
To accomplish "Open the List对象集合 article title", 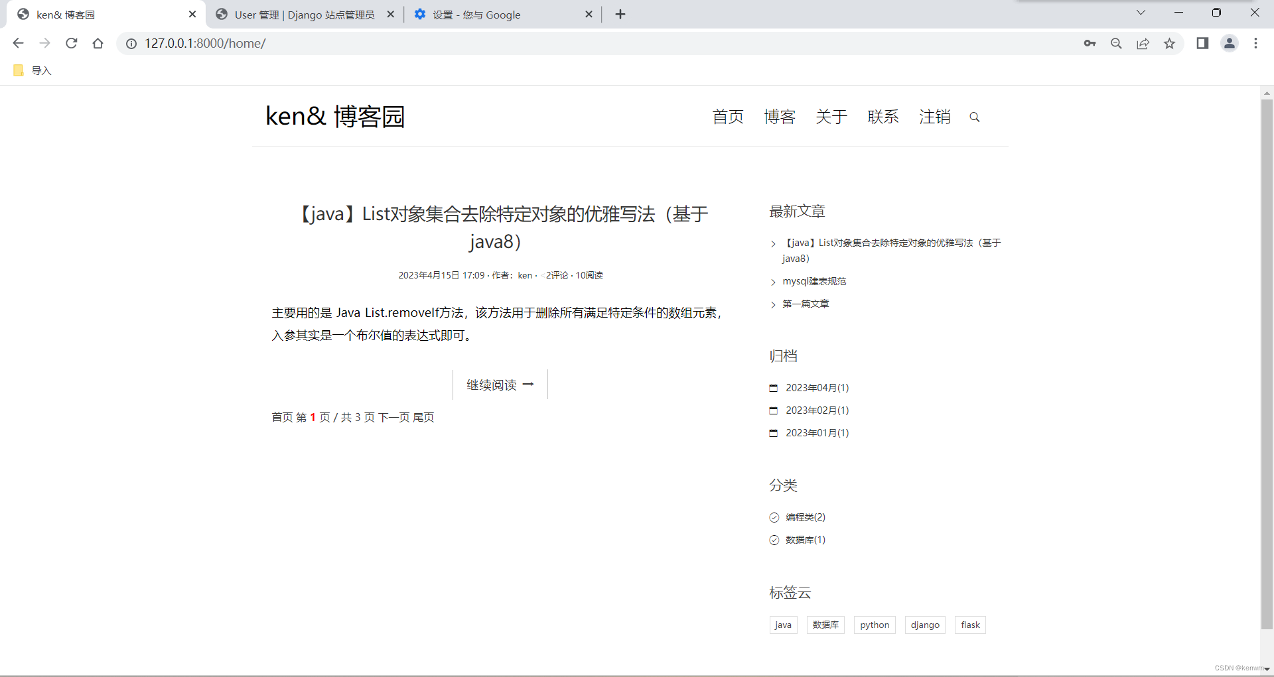I will pos(501,227).
